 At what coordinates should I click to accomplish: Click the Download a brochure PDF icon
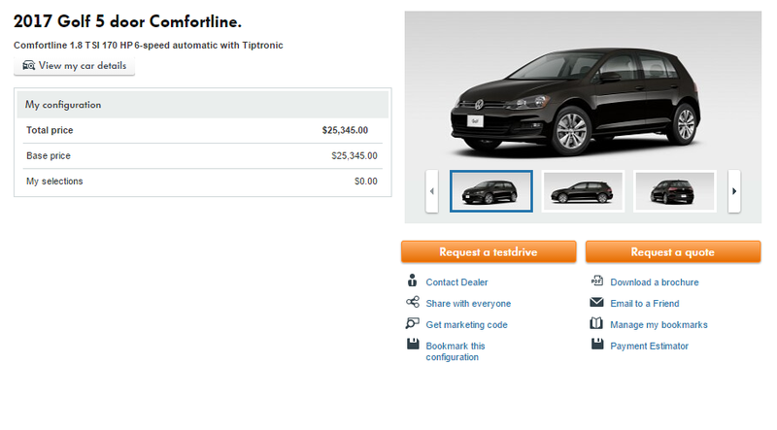(597, 281)
